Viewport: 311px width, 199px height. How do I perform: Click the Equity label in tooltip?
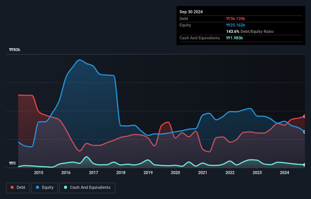click(185, 25)
